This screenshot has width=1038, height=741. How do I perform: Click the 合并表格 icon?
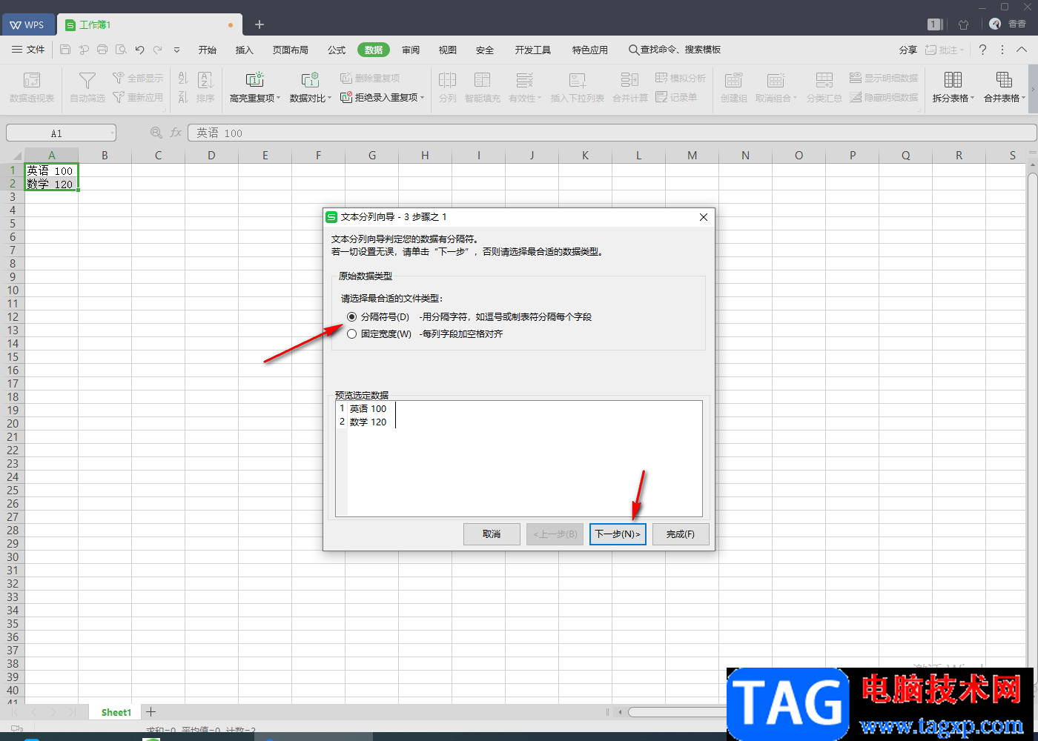(1004, 80)
